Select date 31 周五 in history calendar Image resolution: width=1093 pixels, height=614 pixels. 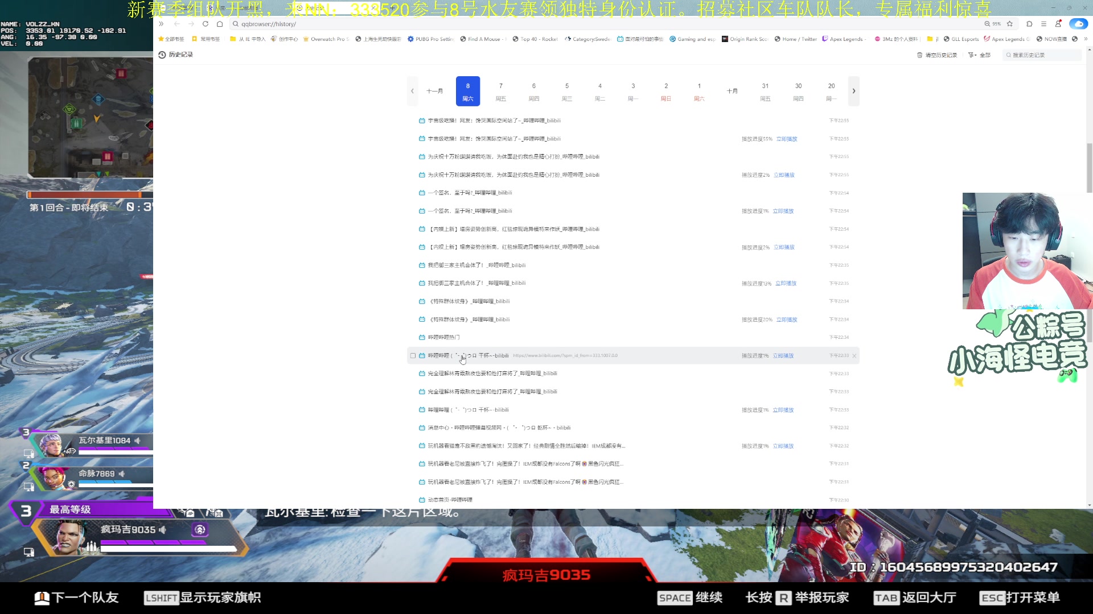[765, 91]
